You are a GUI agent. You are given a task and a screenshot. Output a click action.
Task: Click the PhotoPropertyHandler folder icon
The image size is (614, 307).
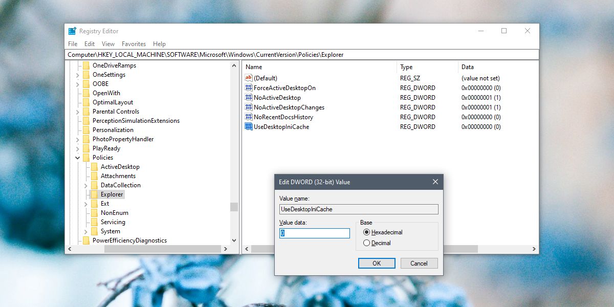(x=86, y=139)
